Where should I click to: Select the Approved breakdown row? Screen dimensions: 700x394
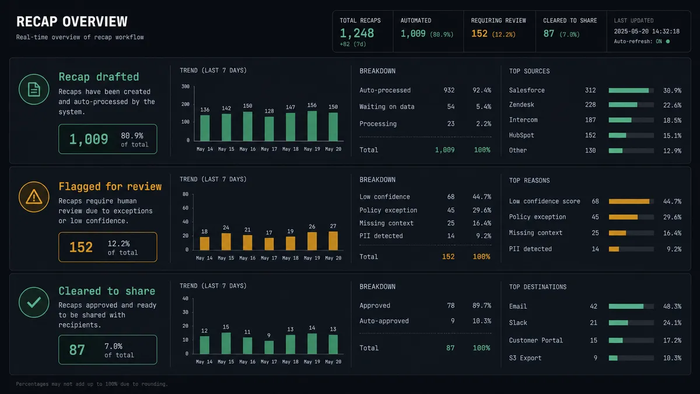point(425,306)
